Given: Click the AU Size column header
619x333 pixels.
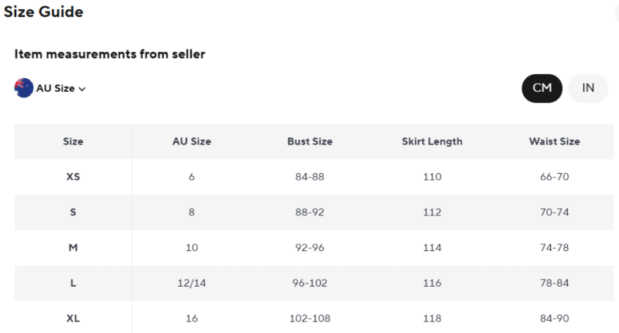Looking at the screenshot, I should click(191, 141).
